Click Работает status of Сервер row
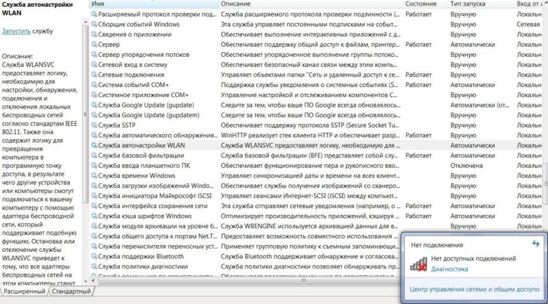Image resolution: width=548 pixels, height=304 pixels. (419, 45)
